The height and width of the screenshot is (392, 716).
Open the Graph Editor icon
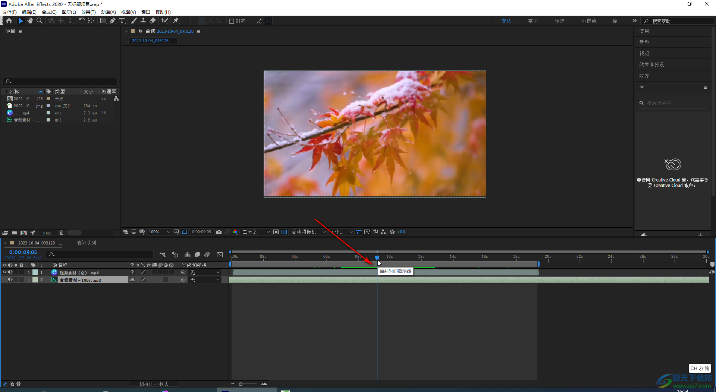[220, 255]
